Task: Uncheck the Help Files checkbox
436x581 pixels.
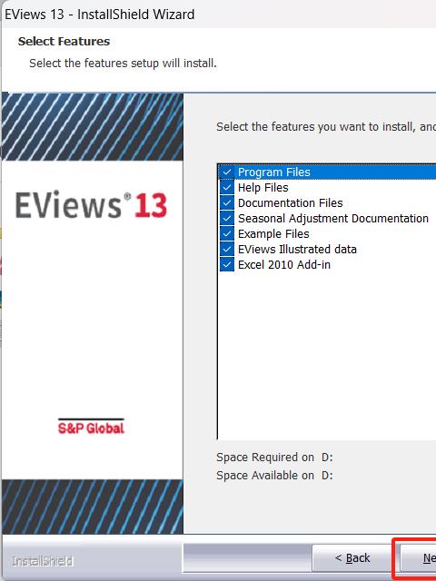Action: click(226, 188)
